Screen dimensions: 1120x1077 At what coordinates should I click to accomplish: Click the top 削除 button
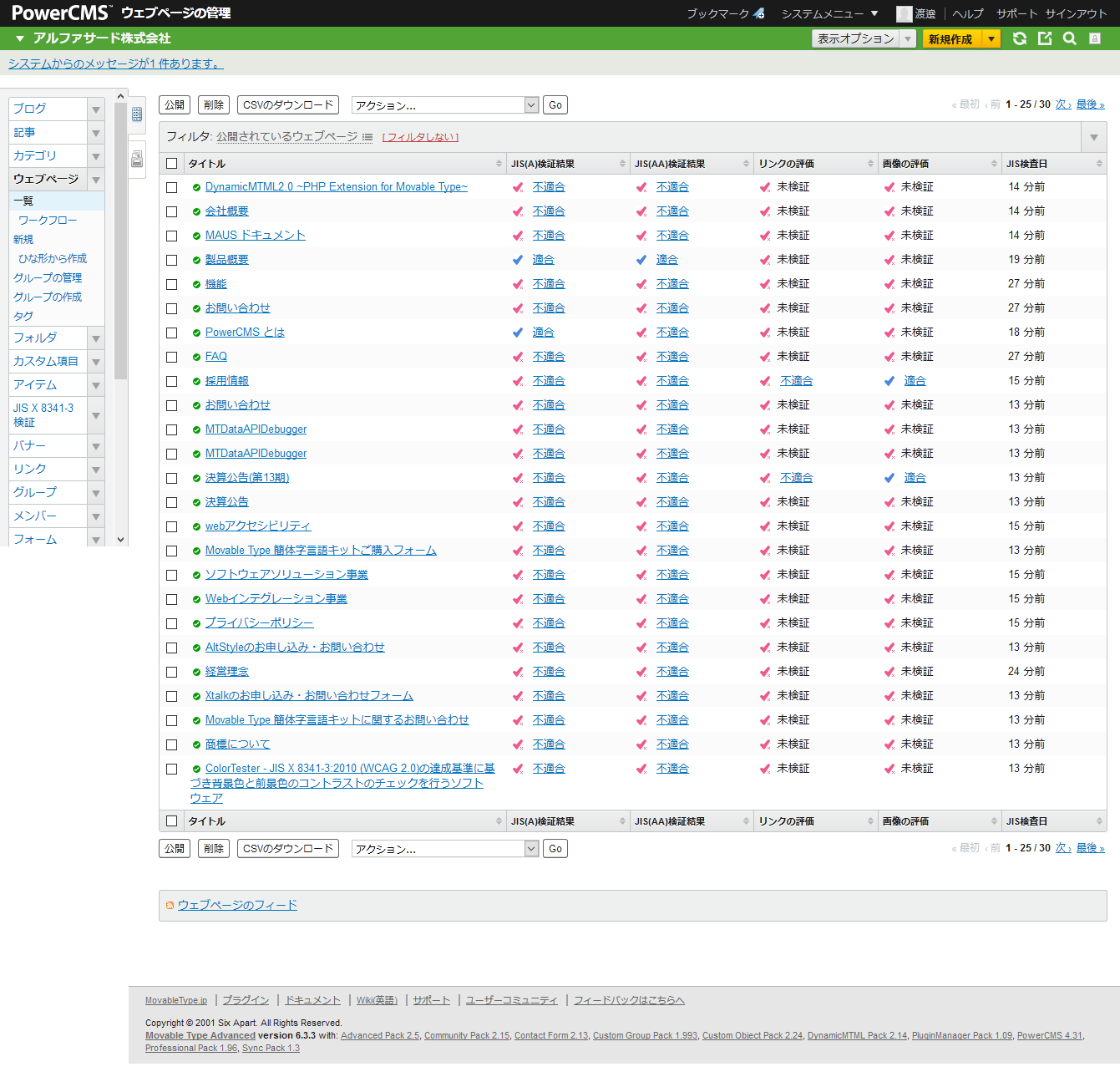(x=214, y=105)
